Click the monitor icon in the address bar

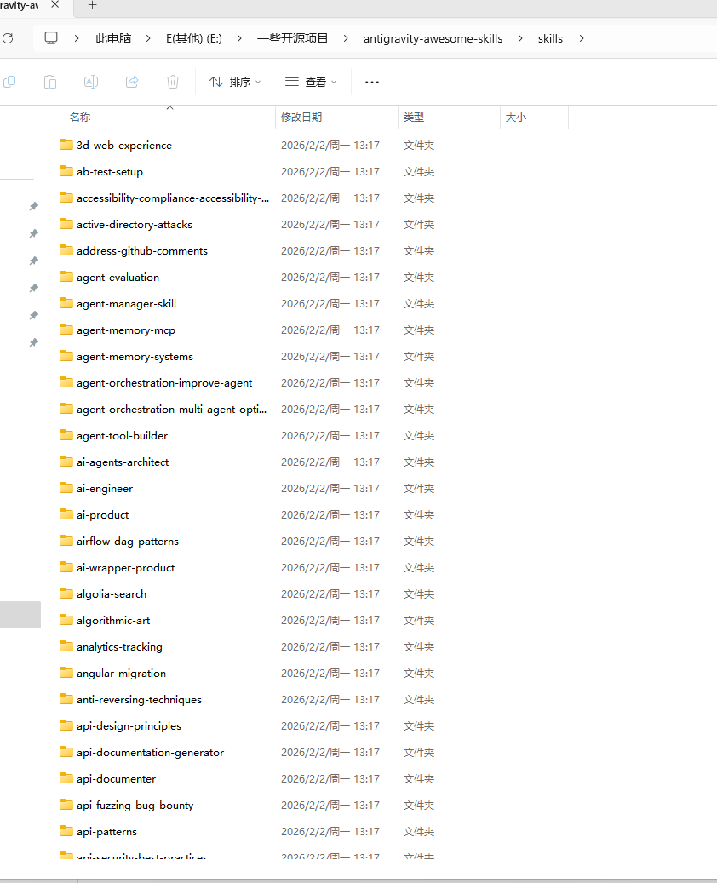pos(51,38)
